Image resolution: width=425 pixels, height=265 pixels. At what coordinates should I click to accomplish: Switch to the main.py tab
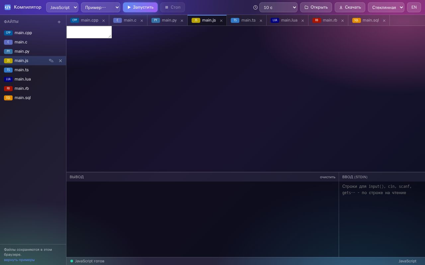pos(167,20)
